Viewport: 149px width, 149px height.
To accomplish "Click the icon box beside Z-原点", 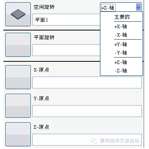I will click(18, 134).
